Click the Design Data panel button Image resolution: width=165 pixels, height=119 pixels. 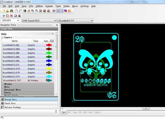click(29, 99)
